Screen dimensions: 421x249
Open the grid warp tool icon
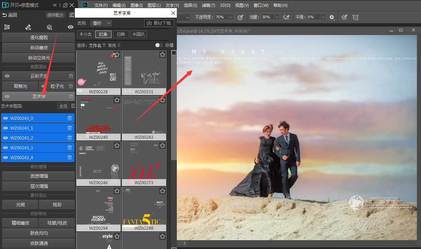coord(7,27)
